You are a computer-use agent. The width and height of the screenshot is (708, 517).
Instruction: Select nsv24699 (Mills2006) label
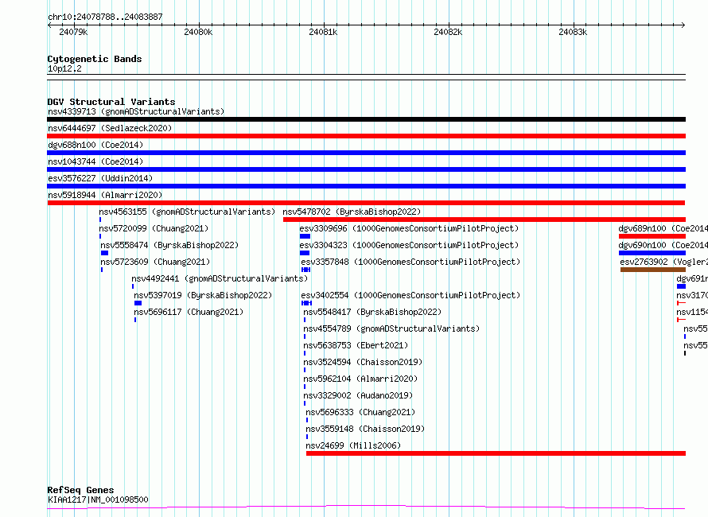353,445
